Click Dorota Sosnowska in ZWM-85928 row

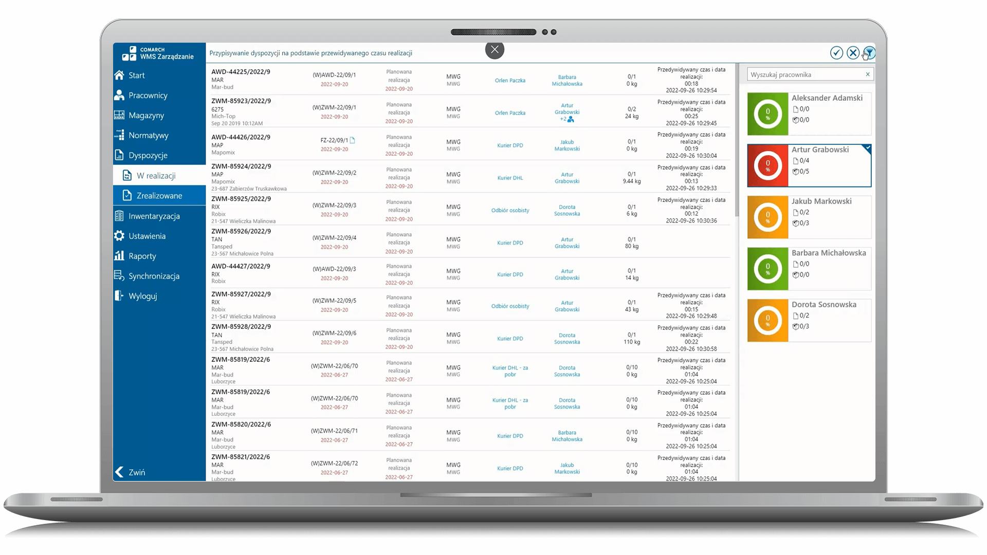coord(567,339)
